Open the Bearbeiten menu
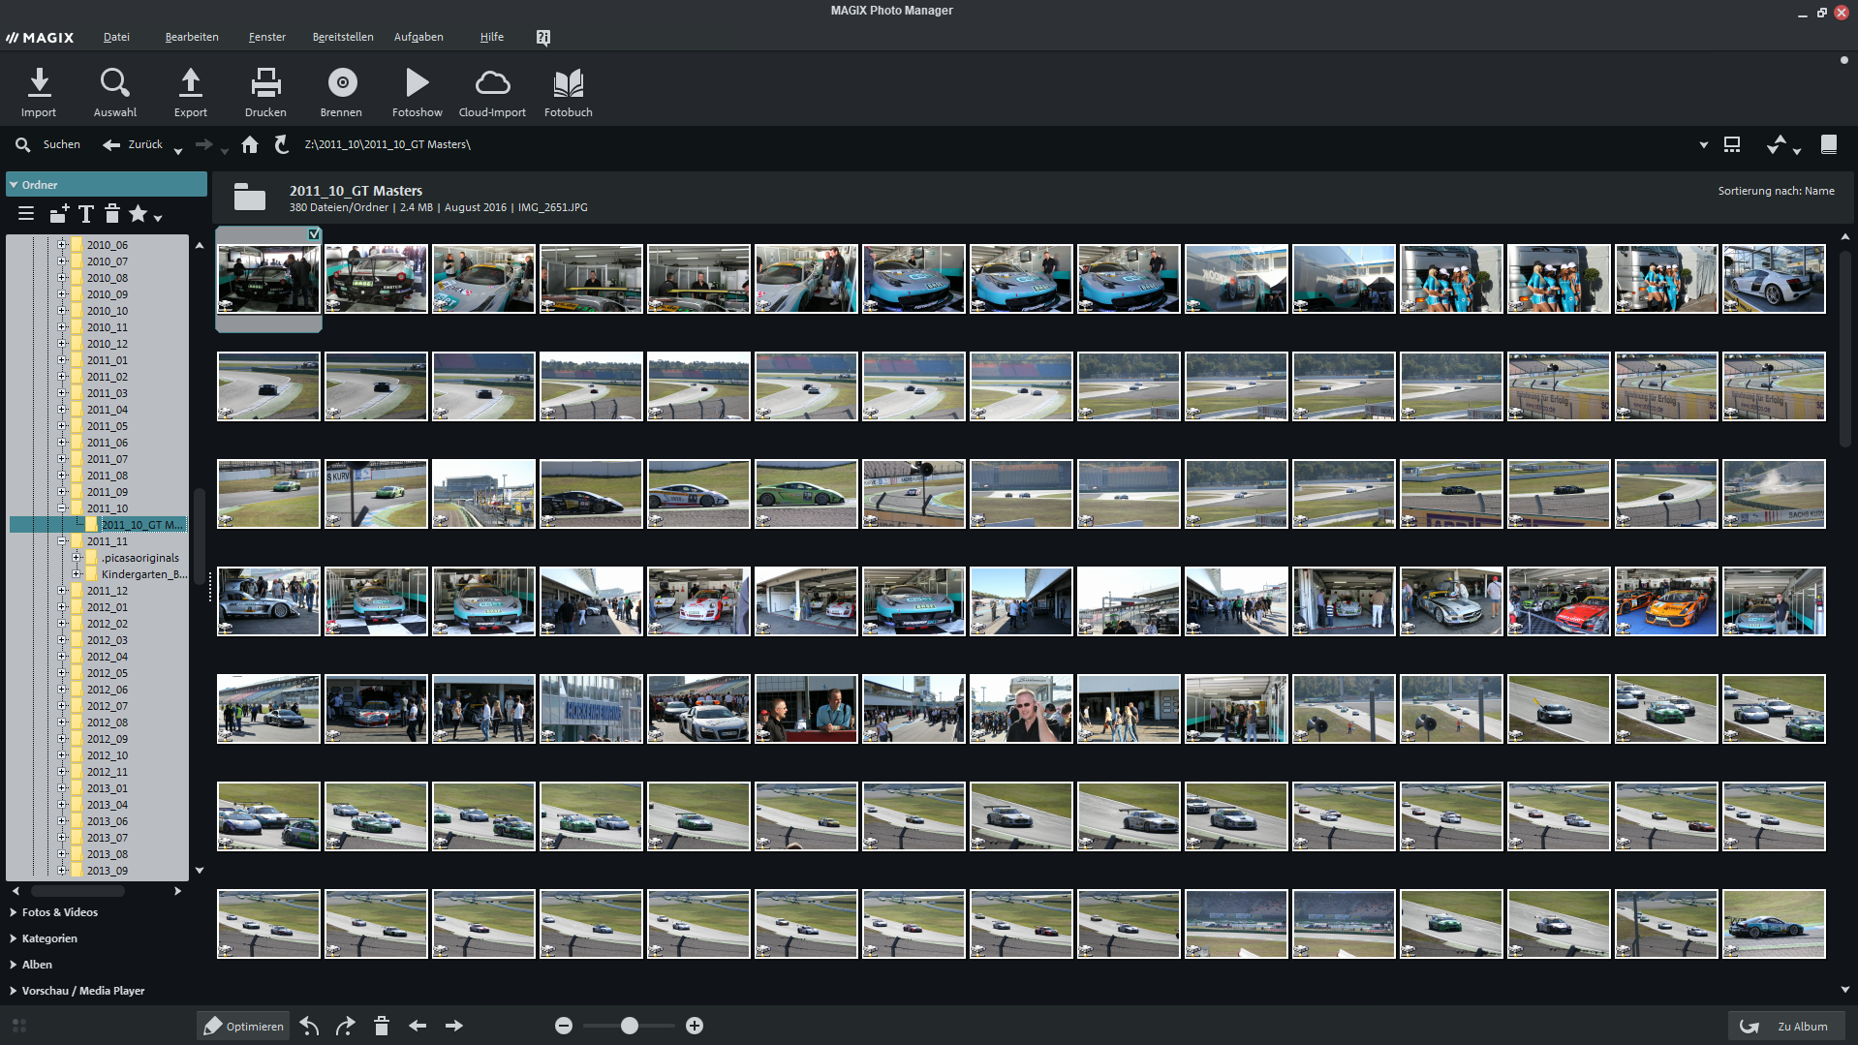Viewport: 1858px width, 1045px height. click(191, 37)
